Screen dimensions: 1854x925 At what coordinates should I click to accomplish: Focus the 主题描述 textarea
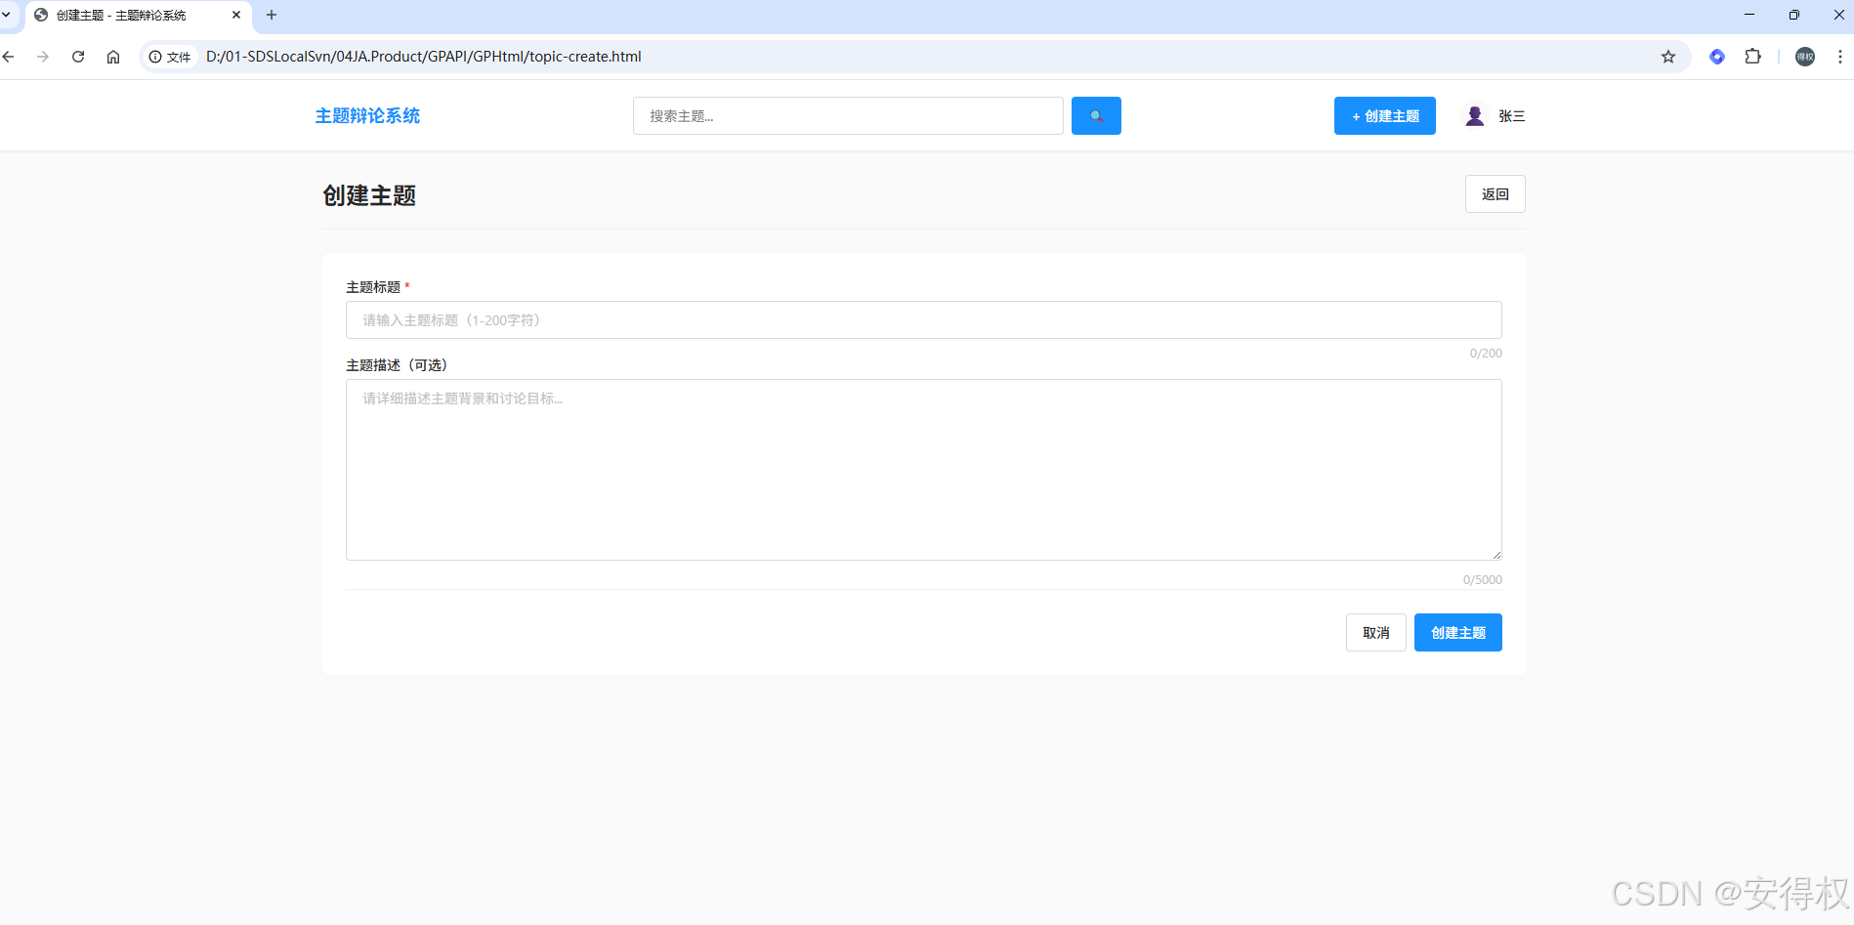click(924, 470)
